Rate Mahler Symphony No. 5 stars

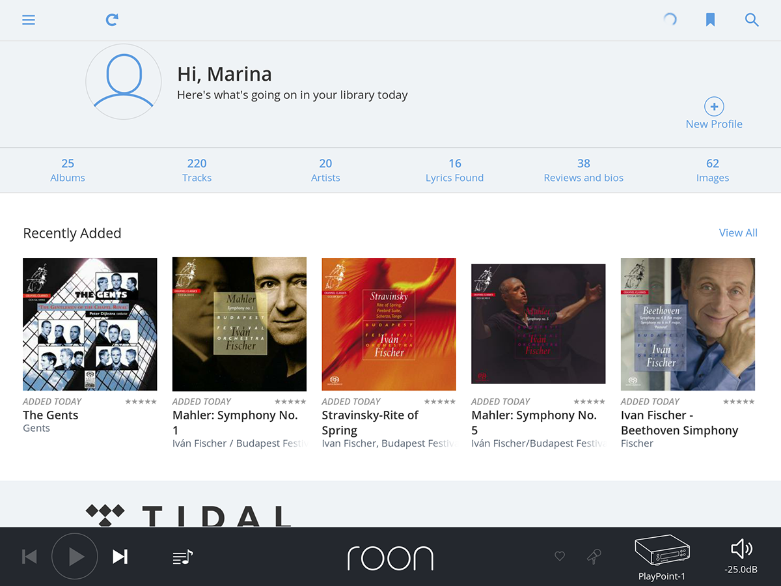pyautogui.click(x=590, y=402)
